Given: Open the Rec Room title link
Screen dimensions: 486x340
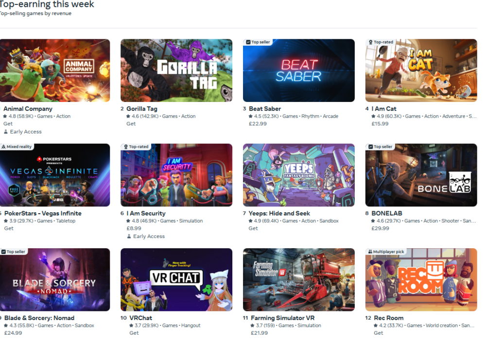Looking at the screenshot, I should (x=389, y=318).
